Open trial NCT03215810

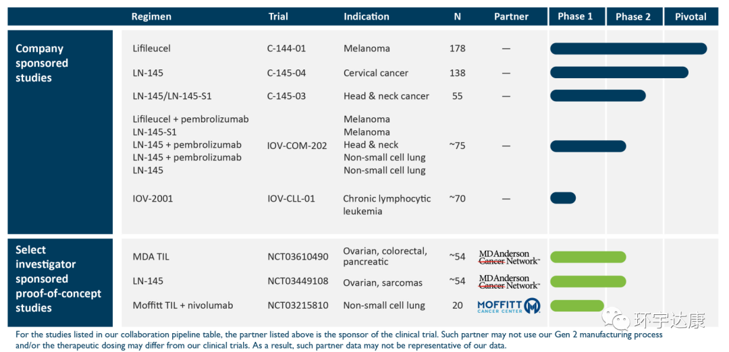298,305
